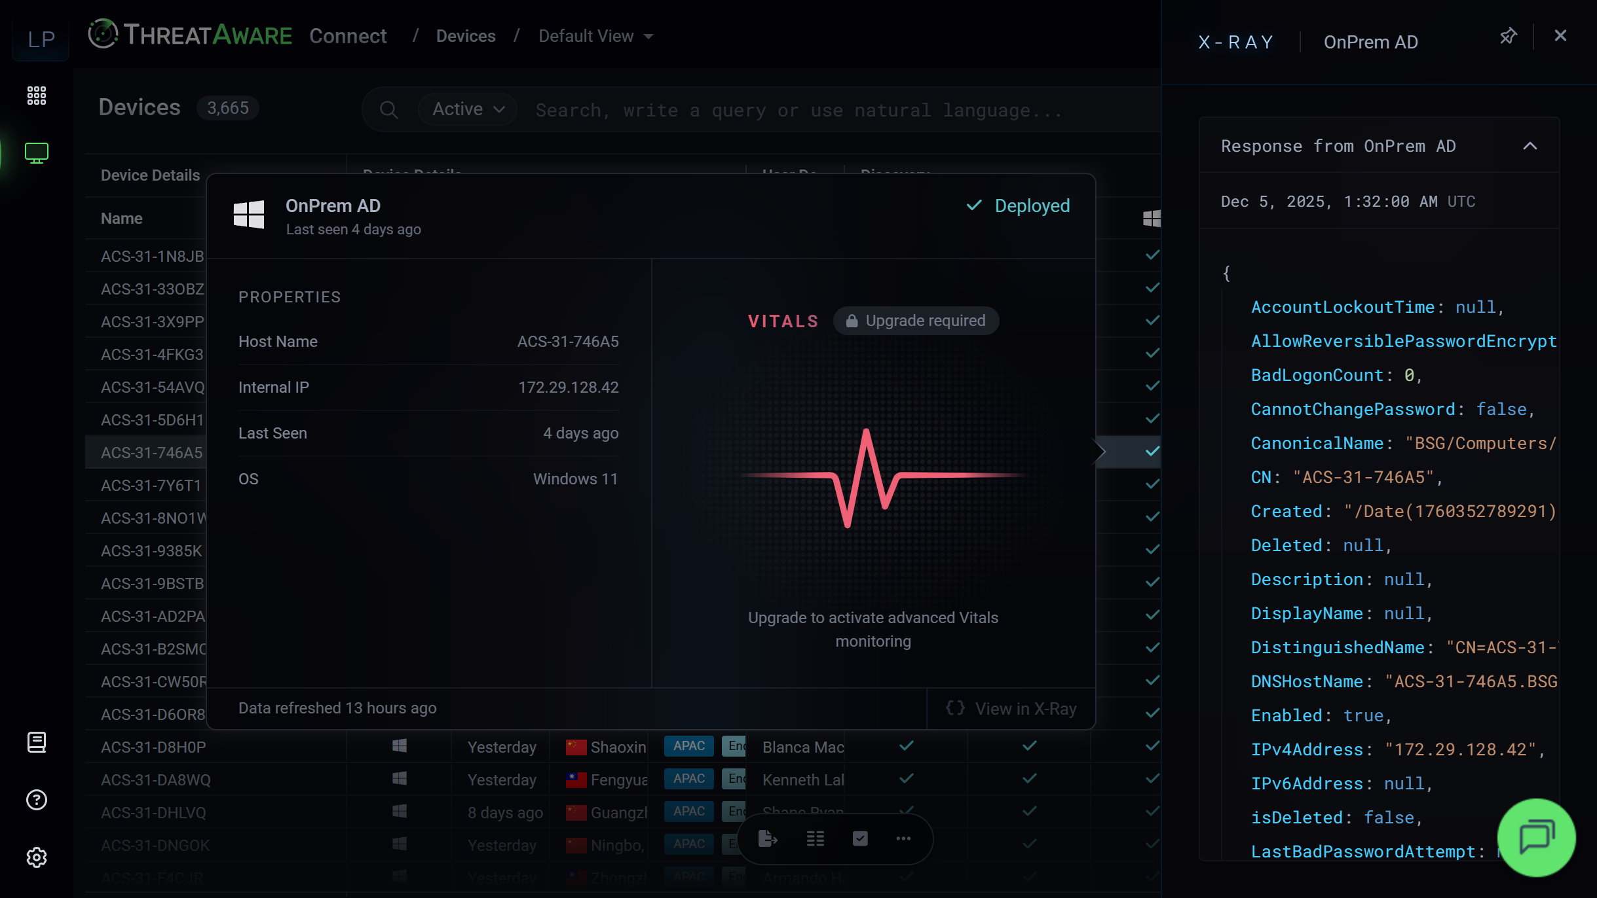
Task: Pin the X-Ray panel
Action: [1508, 37]
